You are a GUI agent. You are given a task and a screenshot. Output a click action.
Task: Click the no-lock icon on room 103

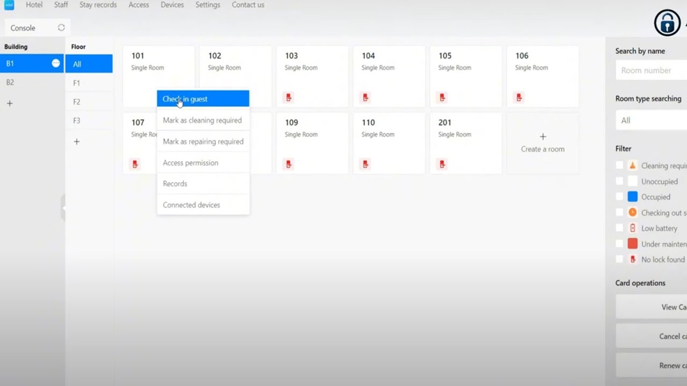click(x=289, y=98)
